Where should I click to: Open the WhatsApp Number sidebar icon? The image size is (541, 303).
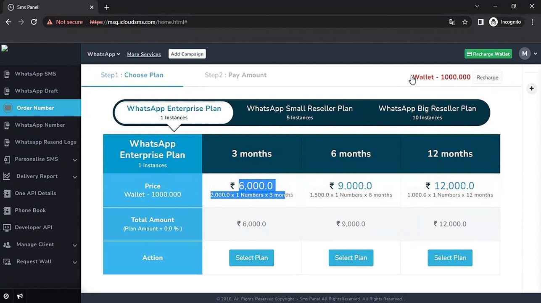pyautogui.click(x=7, y=125)
